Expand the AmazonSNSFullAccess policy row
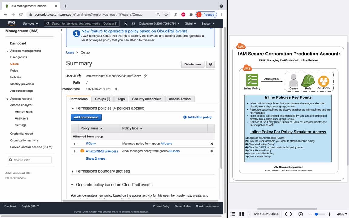 coord(75,151)
